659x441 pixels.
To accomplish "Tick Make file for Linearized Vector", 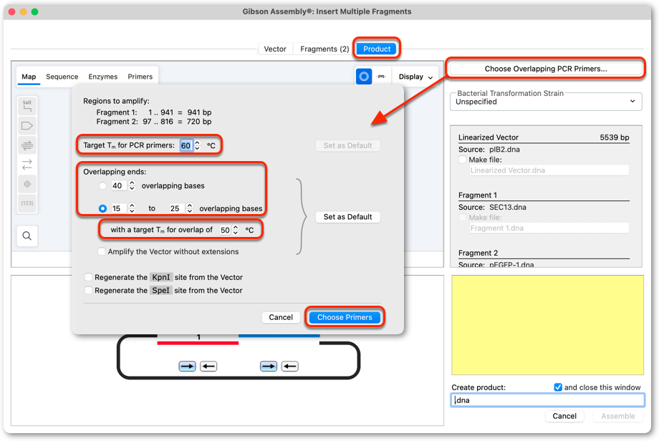I will tap(463, 160).
